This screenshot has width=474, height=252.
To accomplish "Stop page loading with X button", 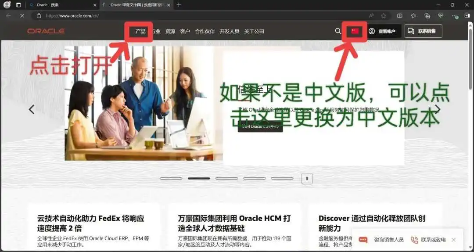I will coord(22,16).
